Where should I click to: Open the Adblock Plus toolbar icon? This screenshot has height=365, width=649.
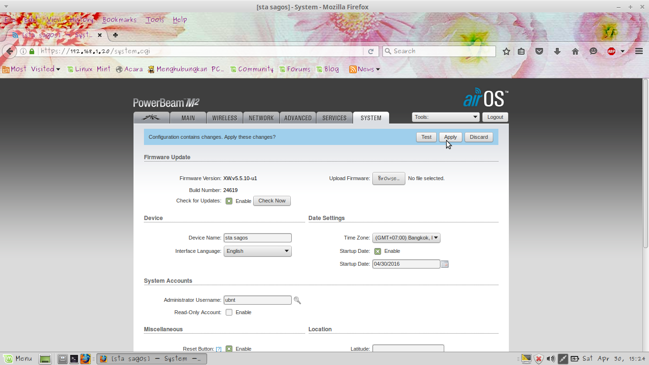pyautogui.click(x=611, y=51)
